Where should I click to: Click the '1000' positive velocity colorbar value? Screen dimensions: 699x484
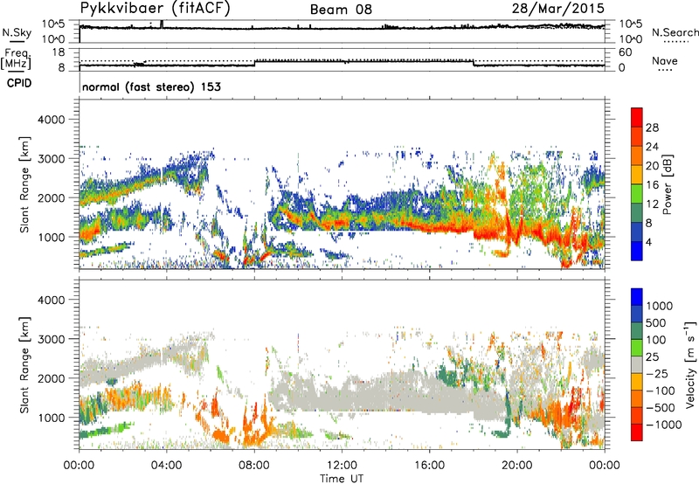click(x=660, y=306)
